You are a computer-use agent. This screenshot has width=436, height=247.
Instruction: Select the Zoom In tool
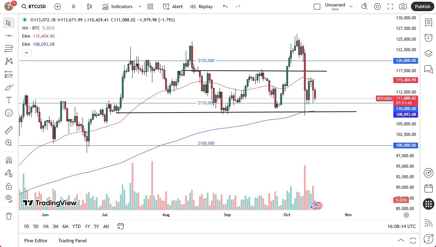pos(9,143)
